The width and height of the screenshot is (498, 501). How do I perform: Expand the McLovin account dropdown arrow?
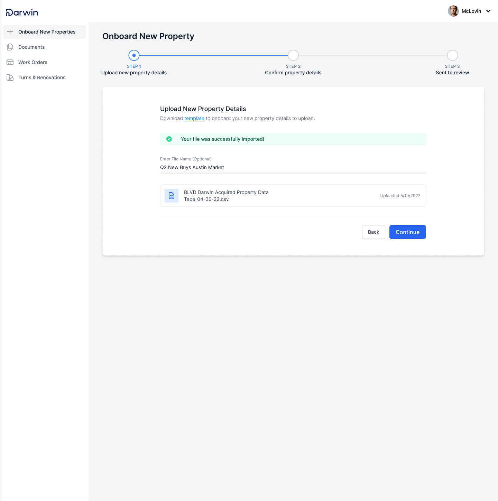(488, 11)
